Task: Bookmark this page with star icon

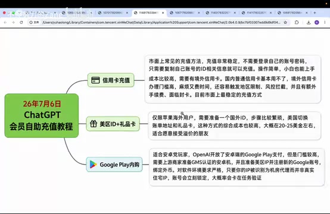Action: click(x=285, y=22)
